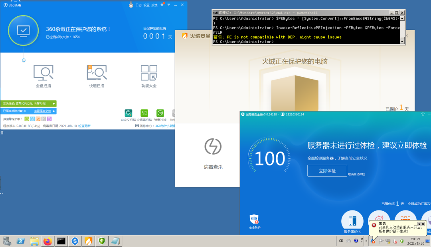Click the skin icon in 服务器安全狗 title bar
The height and width of the screenshot is (247, 431).
tap(423, 114)
